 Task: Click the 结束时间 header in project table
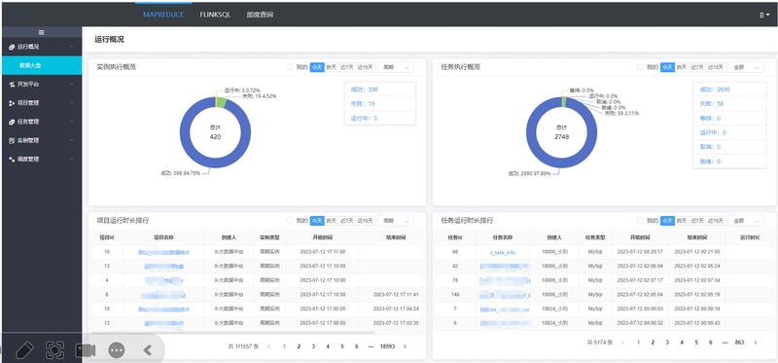click(395, 237)
